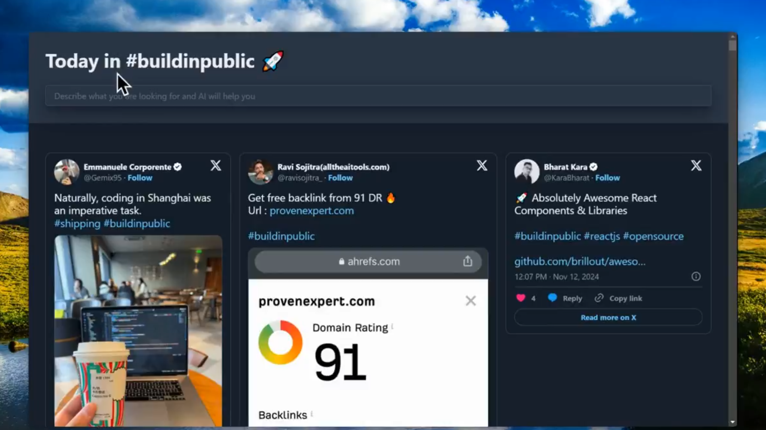The width and height of the screenshot is (766, 430).
Task: Click the #buildinpublic hashtag in Ravi's tweet
Action: click(281, 236)
